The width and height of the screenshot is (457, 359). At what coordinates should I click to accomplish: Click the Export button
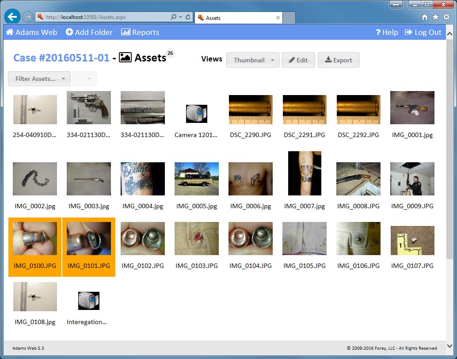[x=339, y=60]
